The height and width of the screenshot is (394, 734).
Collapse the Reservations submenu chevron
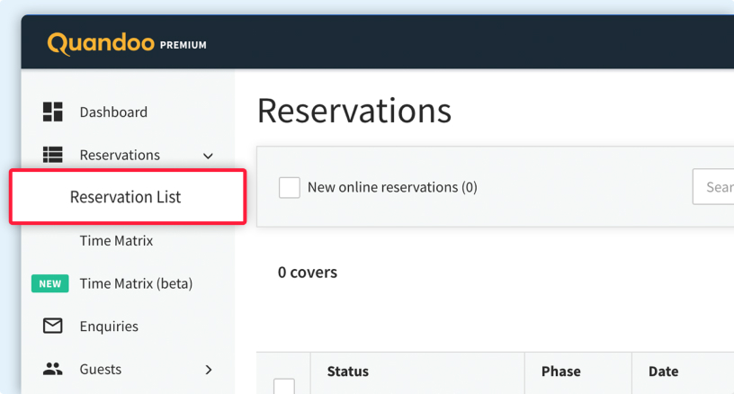click(x=209, y=156)
